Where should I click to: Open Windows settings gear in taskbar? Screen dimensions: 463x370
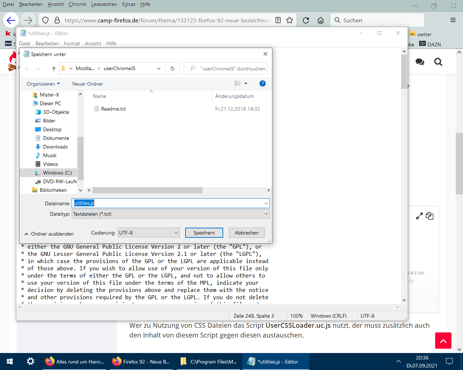click(x=31, y=361)
